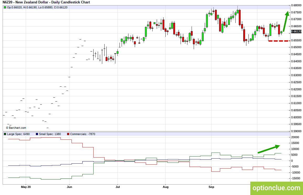Click the 'Commercials: -7870' legend label
303x195 pixels.
click(83, 134)
